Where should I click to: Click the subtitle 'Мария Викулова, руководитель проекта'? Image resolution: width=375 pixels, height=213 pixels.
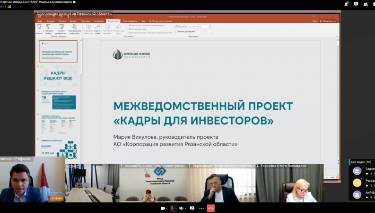pos(166,137)
